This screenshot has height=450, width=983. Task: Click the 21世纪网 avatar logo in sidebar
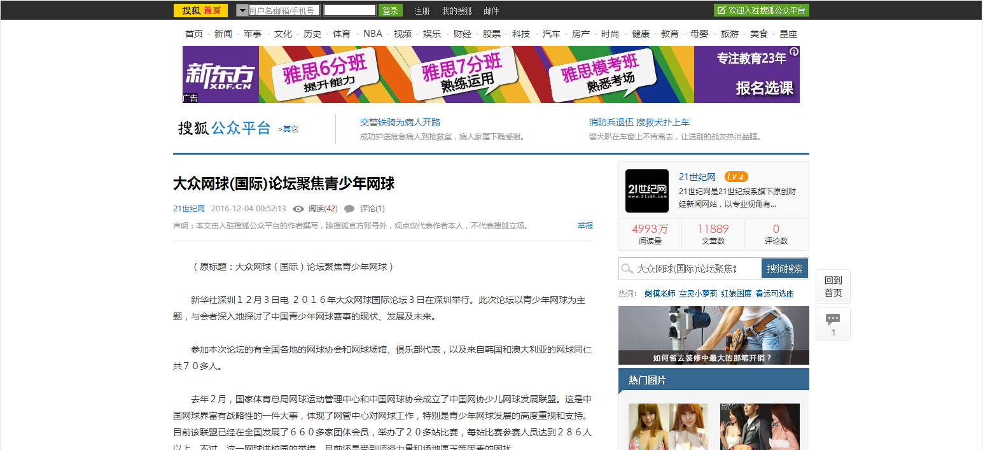[647, 191]
